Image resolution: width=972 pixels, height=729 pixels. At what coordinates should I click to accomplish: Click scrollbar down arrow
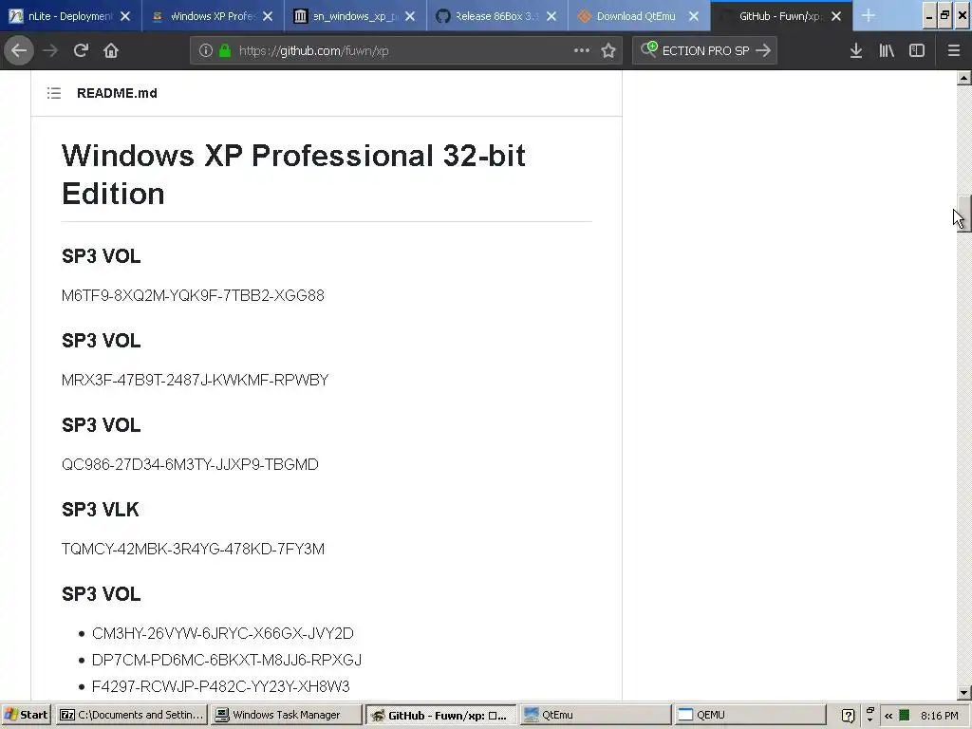pos(963,693)
